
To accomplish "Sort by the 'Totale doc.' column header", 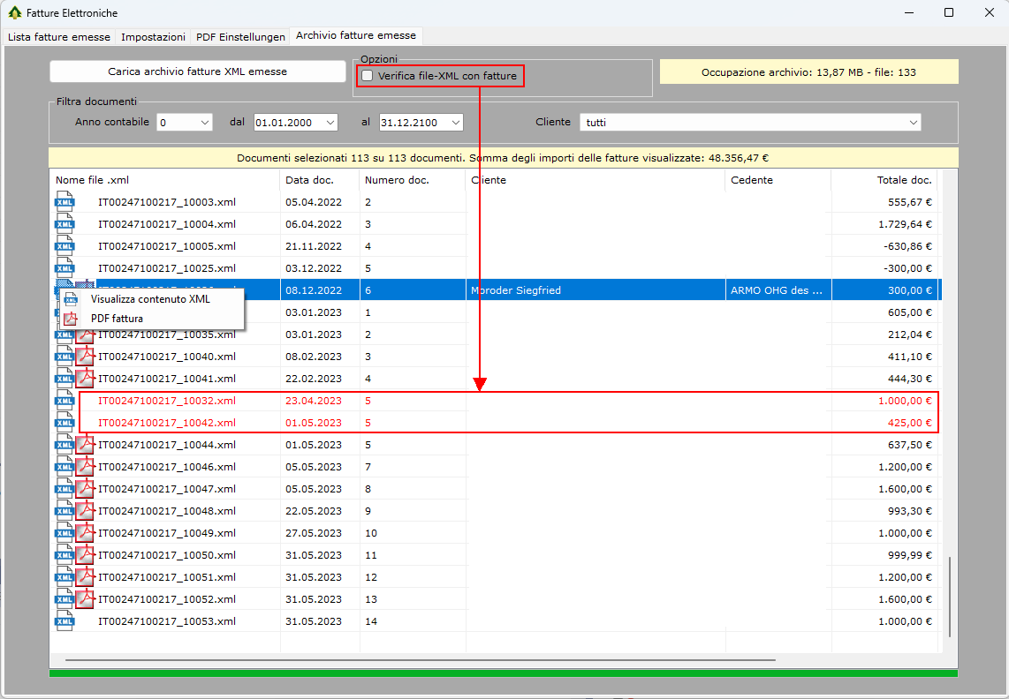I will tap(904, 180).
